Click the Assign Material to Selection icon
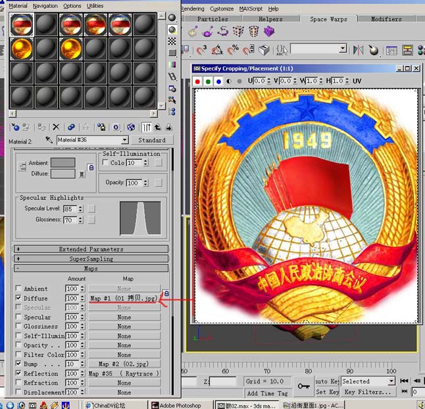This screenshot has height=409, width=425. pos(41,127)
